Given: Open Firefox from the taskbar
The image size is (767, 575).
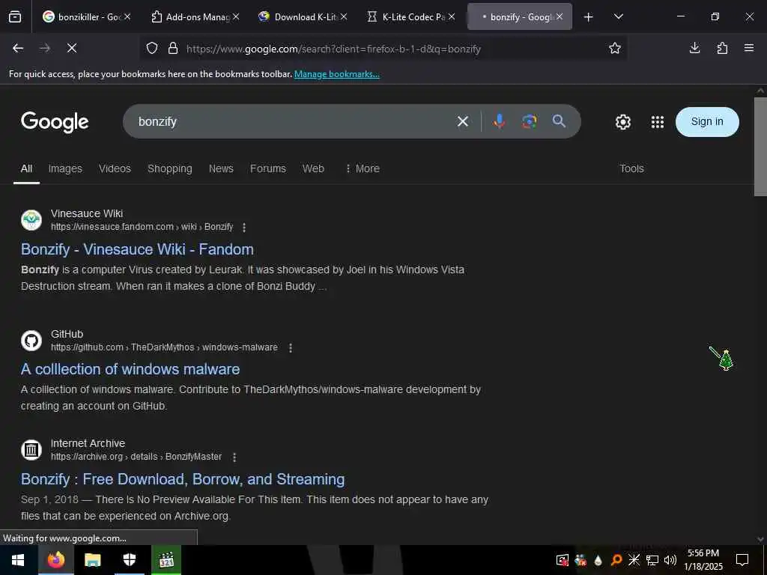Looking at the screenshot, I should tap(56, 560).
